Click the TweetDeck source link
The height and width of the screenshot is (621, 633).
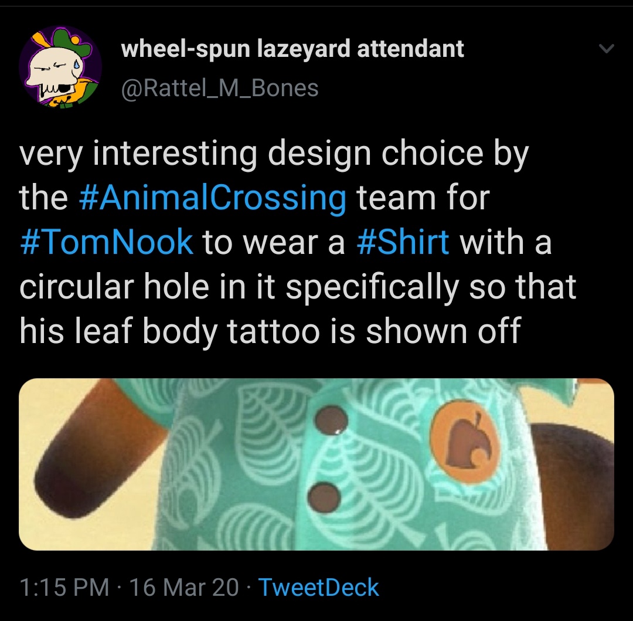pos(318,586)
